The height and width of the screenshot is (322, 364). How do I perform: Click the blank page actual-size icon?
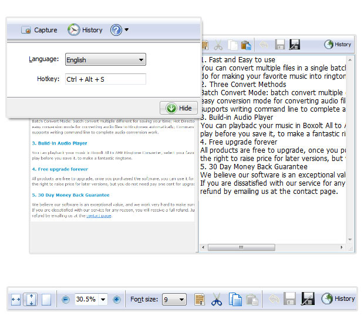[x=46, y=300]
